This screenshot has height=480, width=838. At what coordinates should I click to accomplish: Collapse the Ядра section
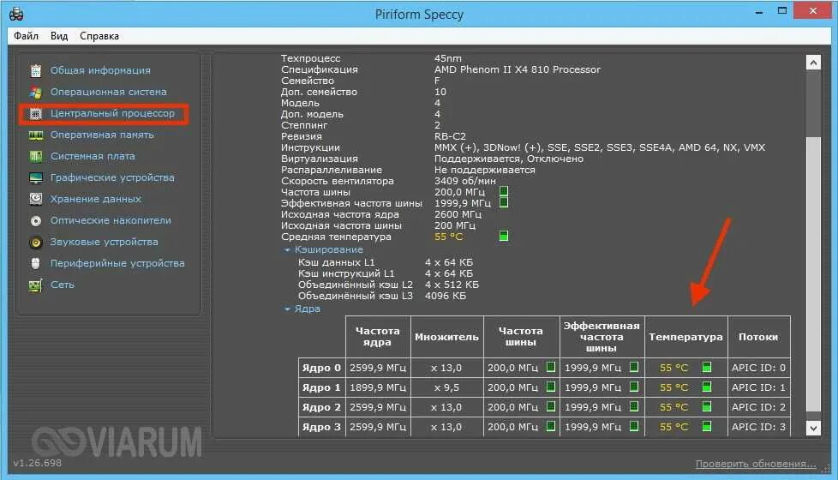click(x=287, y=309)
